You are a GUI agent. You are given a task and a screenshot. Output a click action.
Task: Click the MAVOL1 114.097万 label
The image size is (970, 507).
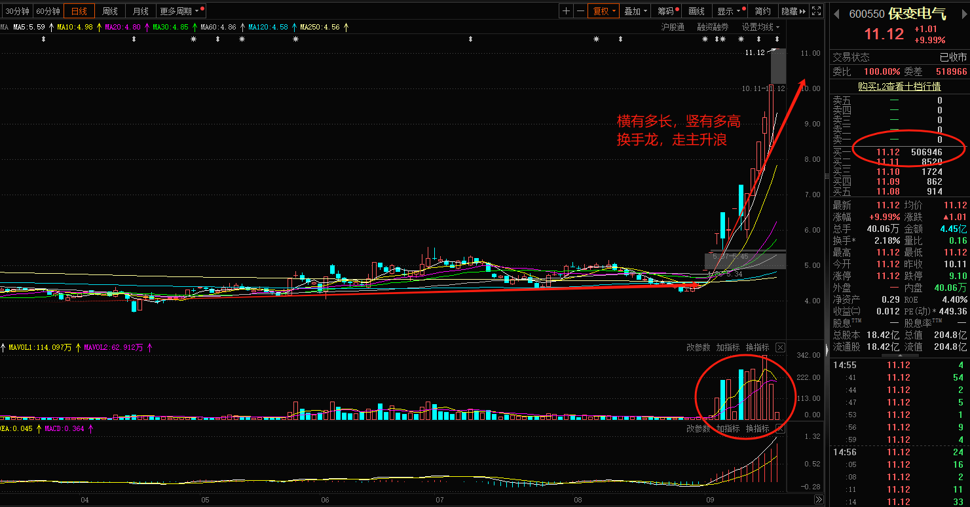(41, 347)
